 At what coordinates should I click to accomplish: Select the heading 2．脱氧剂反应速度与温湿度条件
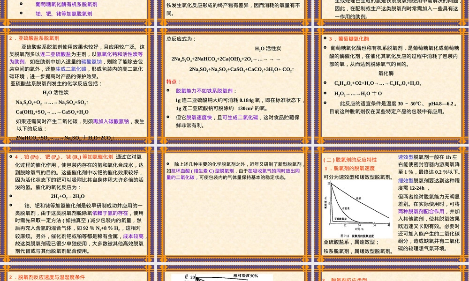(x=47, y=277)
